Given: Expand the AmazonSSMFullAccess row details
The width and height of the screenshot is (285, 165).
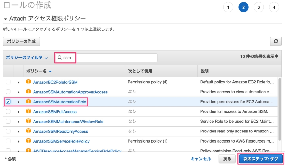Looking at the screenshot, I should coord(18,112).
